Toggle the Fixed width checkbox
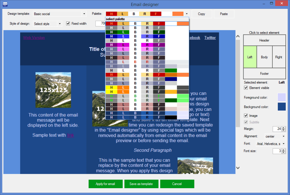 (x=68, y=24)
